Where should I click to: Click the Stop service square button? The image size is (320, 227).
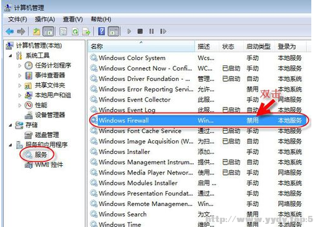(x=140, y=32)
